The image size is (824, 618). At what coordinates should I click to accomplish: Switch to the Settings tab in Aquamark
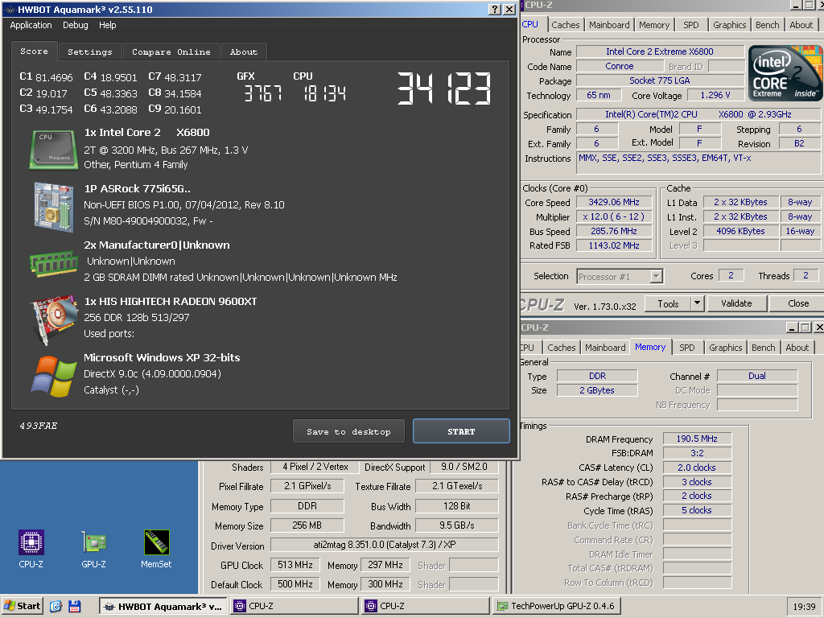(x=90, y=52)
